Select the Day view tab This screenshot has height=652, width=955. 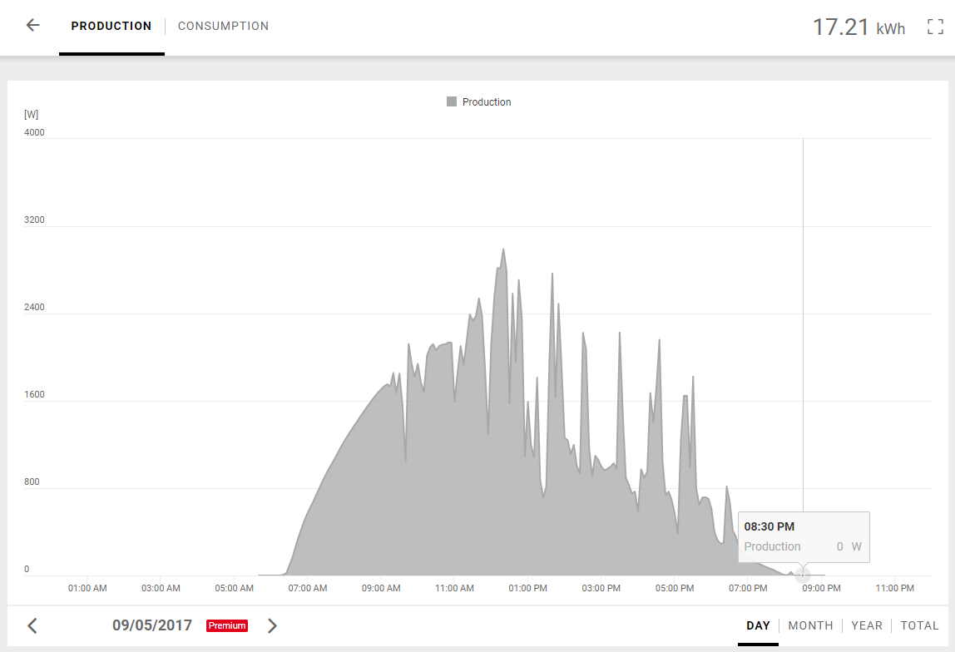pyautogui.click(x=759, y=625)
